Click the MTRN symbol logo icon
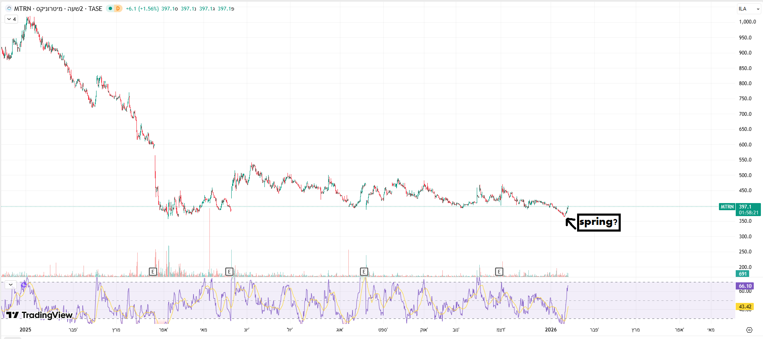 (x=9, y=8)
